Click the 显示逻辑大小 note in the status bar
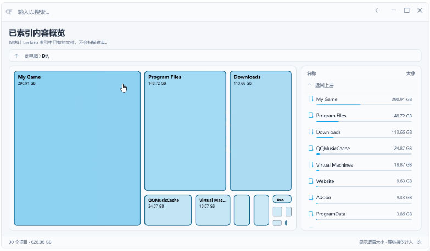This screenshot has width=430, height=251. click(x=372, y=242)
